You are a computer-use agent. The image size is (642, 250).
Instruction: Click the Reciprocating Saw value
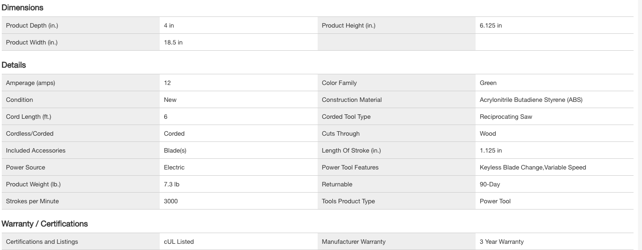506,117
